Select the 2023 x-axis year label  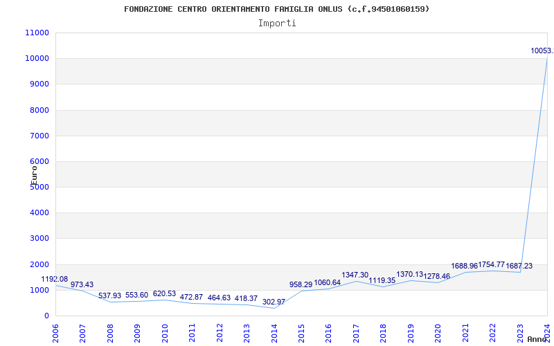(x=520, y=333)
